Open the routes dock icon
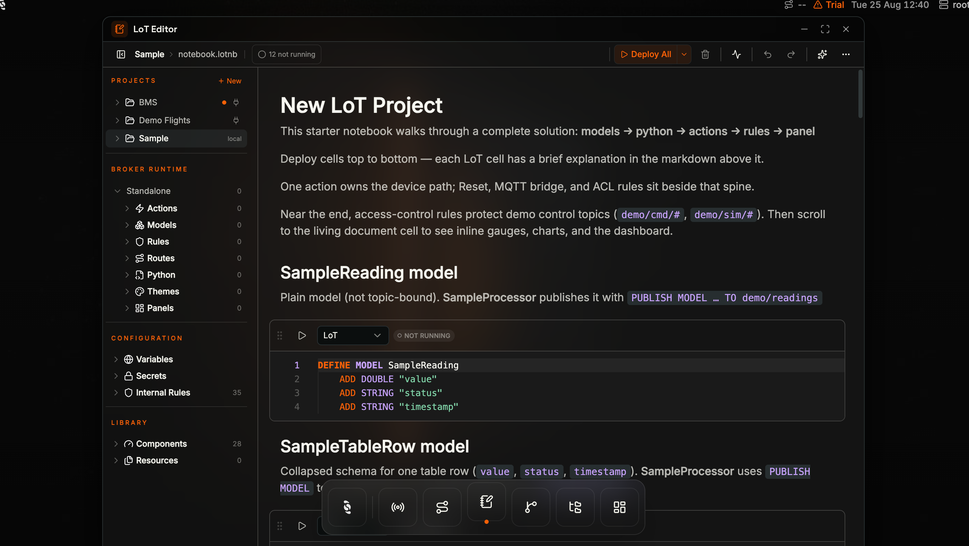This screenshot has width=969, height=546. [x=442, y=507]
